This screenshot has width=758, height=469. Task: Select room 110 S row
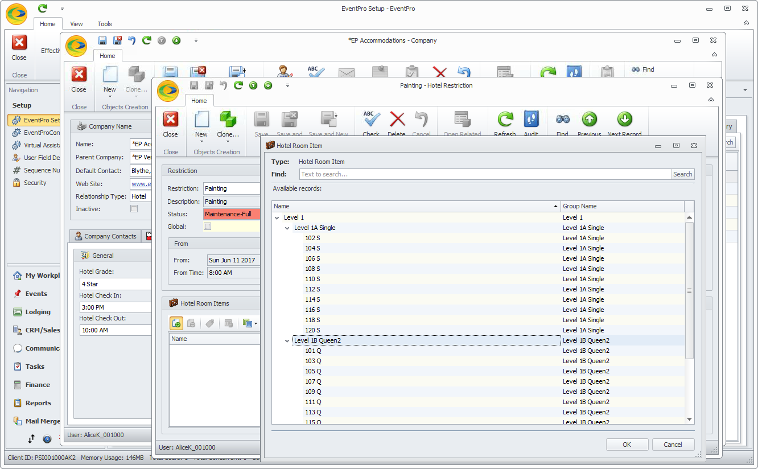[478, 279]
